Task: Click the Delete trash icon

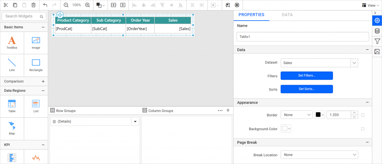Action: coord(34,5)
